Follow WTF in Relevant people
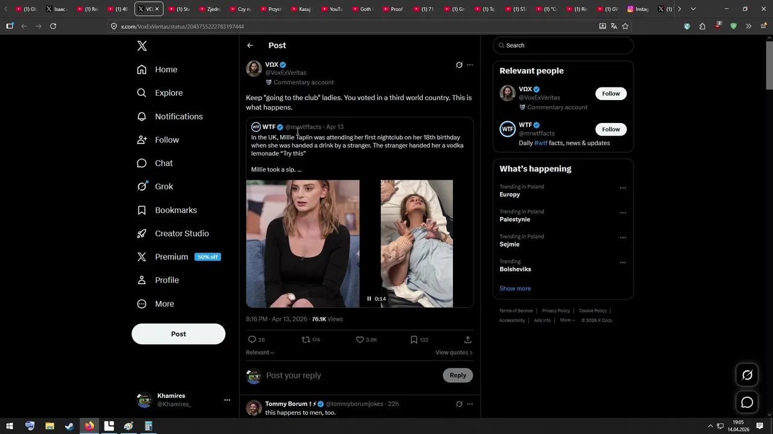 [611, 129]
